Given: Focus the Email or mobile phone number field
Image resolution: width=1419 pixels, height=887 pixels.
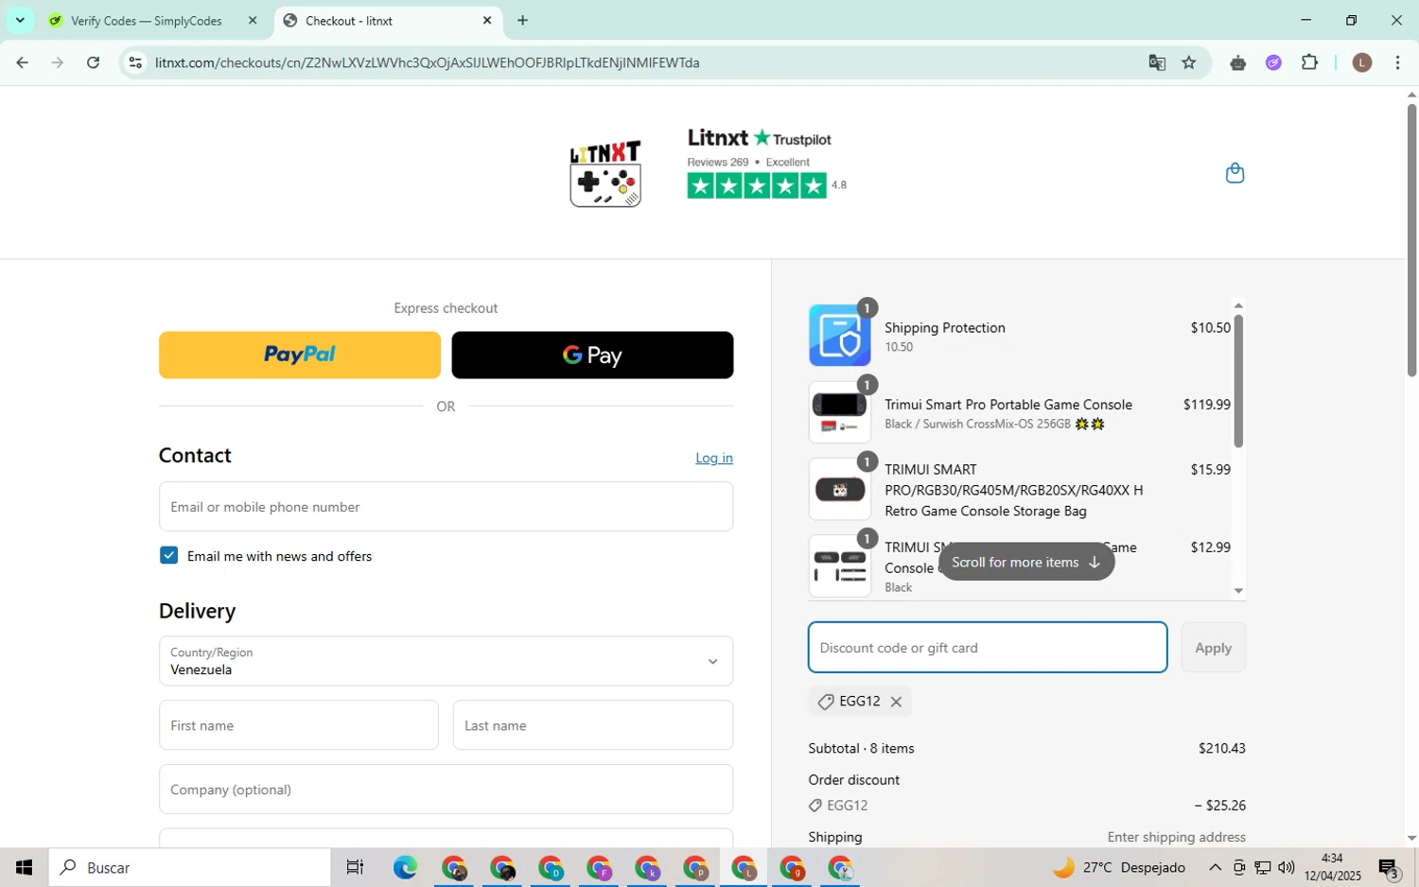Looking at the screenshot, I should coord(446,507).
